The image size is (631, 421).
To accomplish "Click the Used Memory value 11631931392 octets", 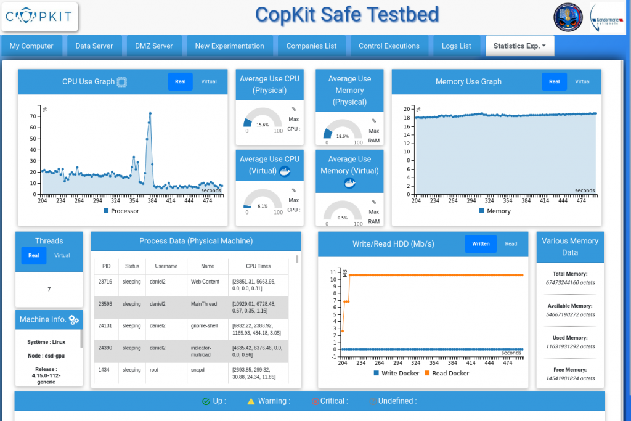I will 570,346.
